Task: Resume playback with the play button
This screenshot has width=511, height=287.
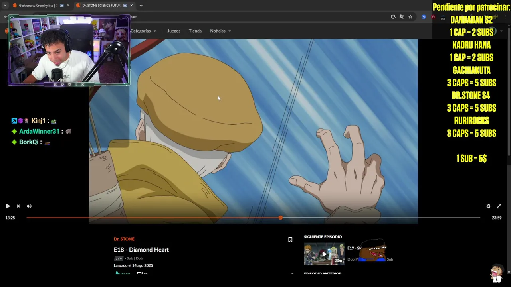Action: [x=8, y=206]
